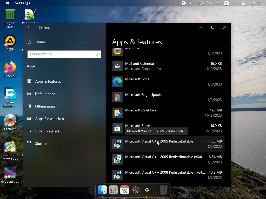The height and width of the screenshot is (199, 266).
Task: Select Notepad++ desktop shortcut
Action: coord(30,17)
